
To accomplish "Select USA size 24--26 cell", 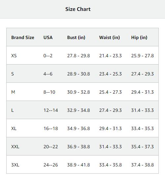I will [50, 165].
